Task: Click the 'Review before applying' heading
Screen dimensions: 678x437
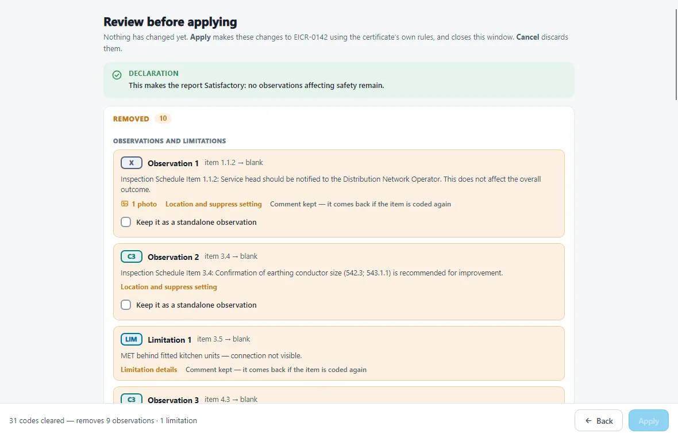Action: 171,22
